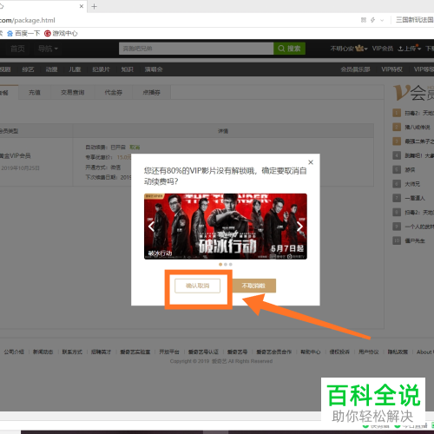The width and height of the screenshot is (434, 434).
Task: Open the 纪录片 category
Action: 101,69
